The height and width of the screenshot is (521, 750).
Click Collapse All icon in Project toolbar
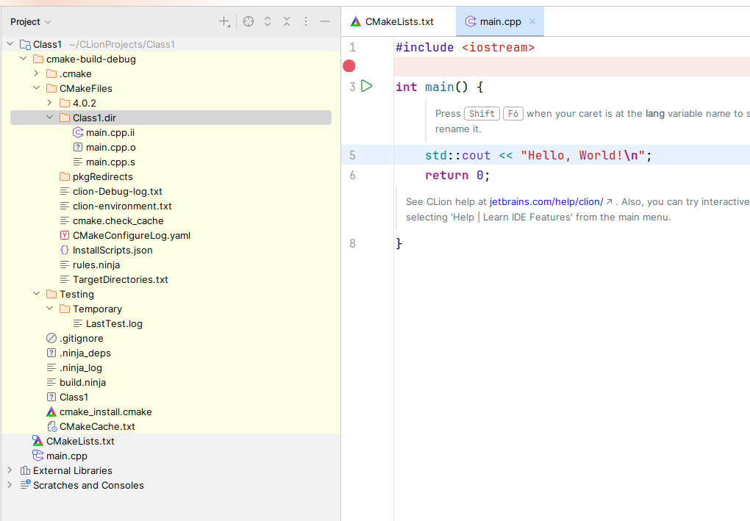pos(287,22)
